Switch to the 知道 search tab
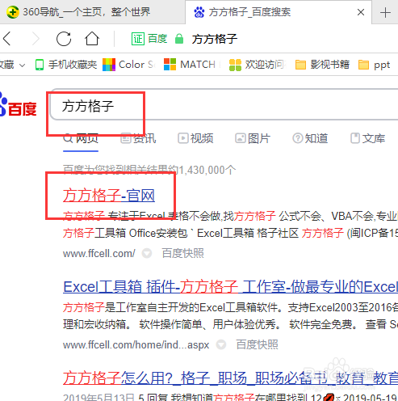 tap(310, 138)
